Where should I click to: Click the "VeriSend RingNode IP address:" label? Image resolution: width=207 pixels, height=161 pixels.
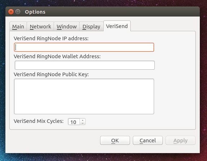point(51,38)
